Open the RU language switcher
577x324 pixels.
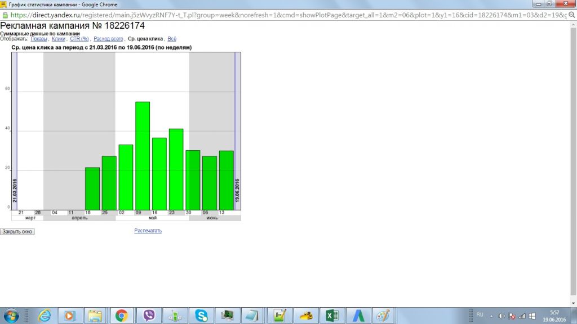tap(480, 314)
